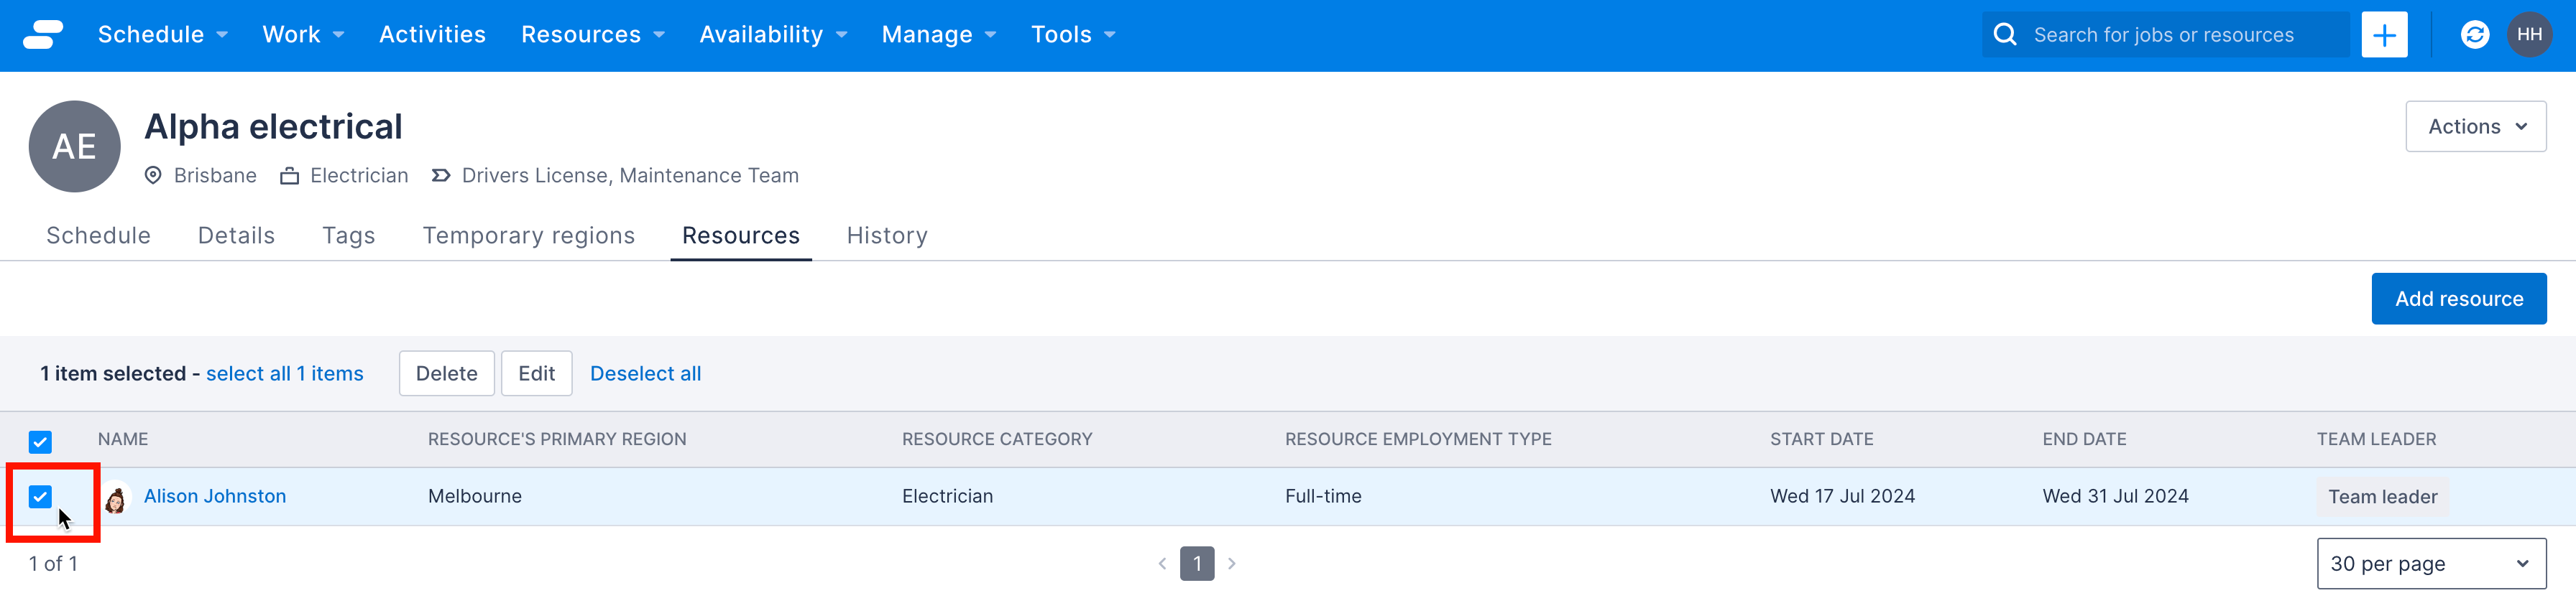Click the Skedulo logo icon
This screenshot has width=2576, height=616.
[42, 35]
